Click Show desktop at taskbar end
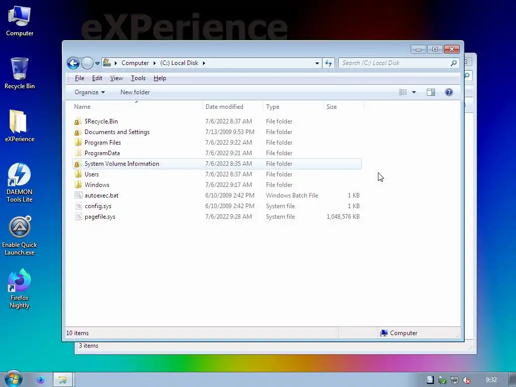Viewport: 516px width, 387px height. point(512,380)
